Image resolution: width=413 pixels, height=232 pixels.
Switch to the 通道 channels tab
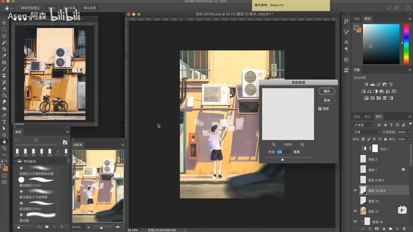pyautogui.click(x=357, y=117)
